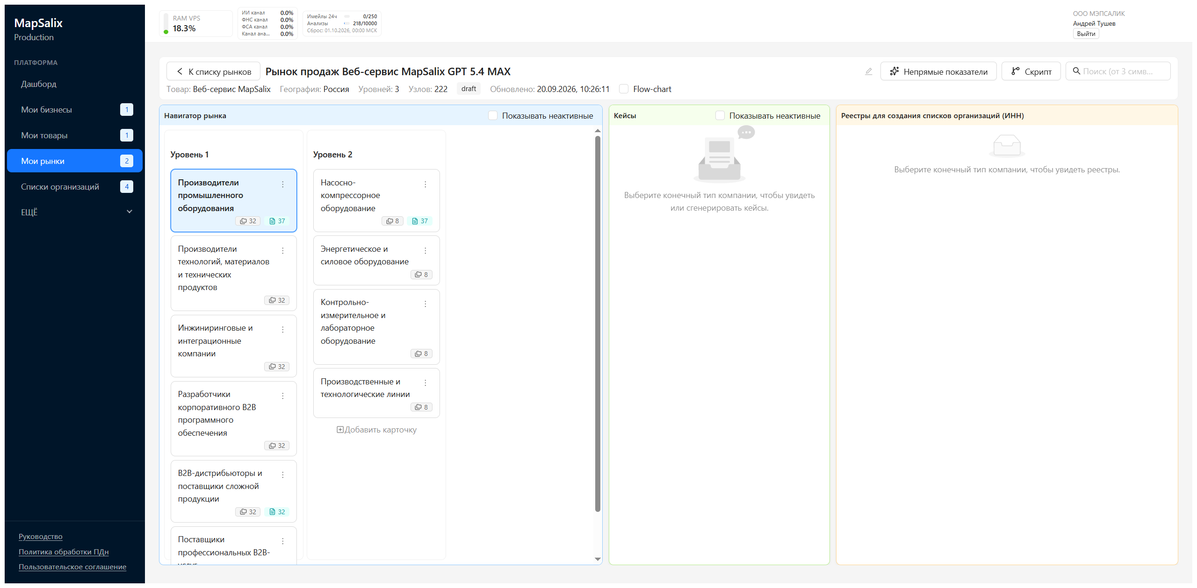Open three-dot menu on Производственные и технологические линии
The height and width of the screenshot is (588, 1197).
point(425,383)
